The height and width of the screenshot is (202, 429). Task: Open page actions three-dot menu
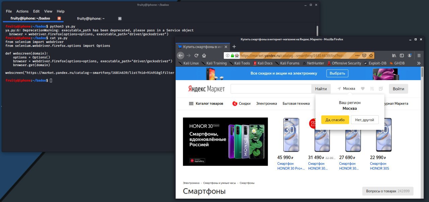357,55
